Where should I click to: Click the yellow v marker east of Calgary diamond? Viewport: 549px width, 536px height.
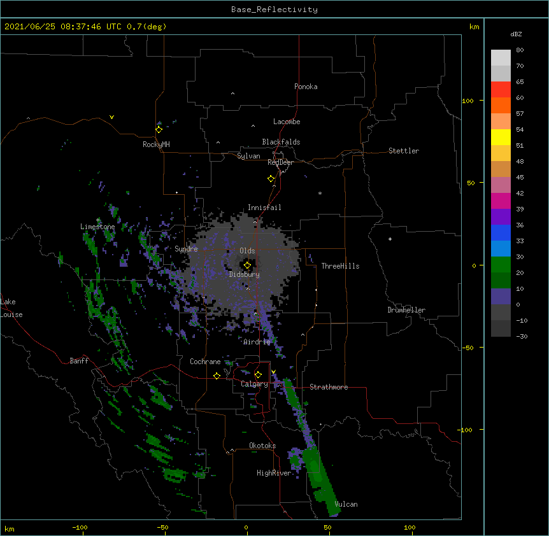click(x=273, y=372)
